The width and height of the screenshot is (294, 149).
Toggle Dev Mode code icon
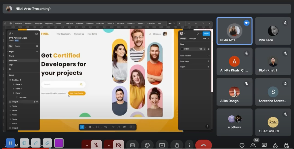[x=131, y=127]
